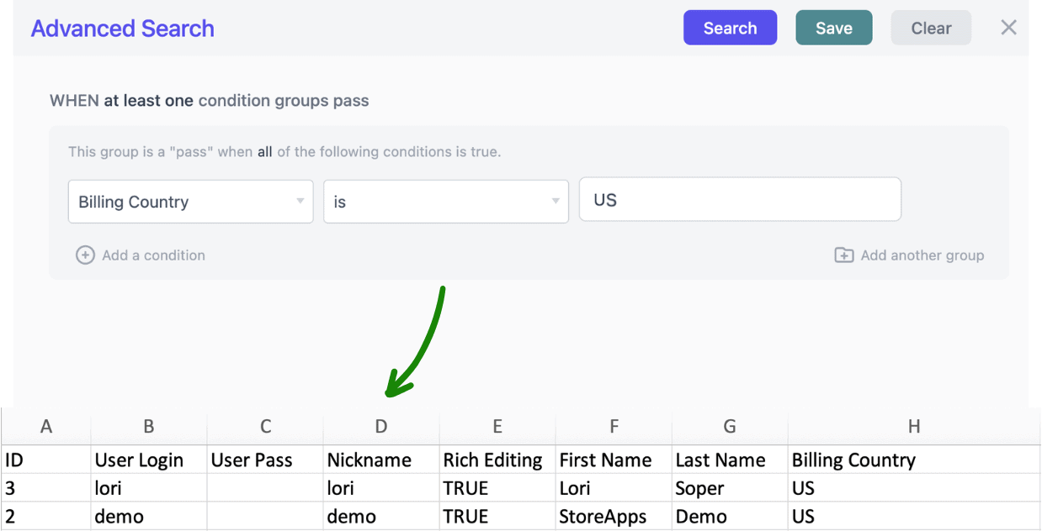
Task: Select the Billing Country header cell
Action: click(853, 460)
